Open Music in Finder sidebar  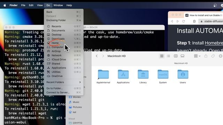click(x=76, y=102)
